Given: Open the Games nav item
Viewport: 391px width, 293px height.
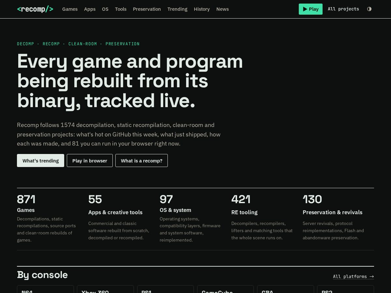Looking at the screenshot, I should (70, 9).
